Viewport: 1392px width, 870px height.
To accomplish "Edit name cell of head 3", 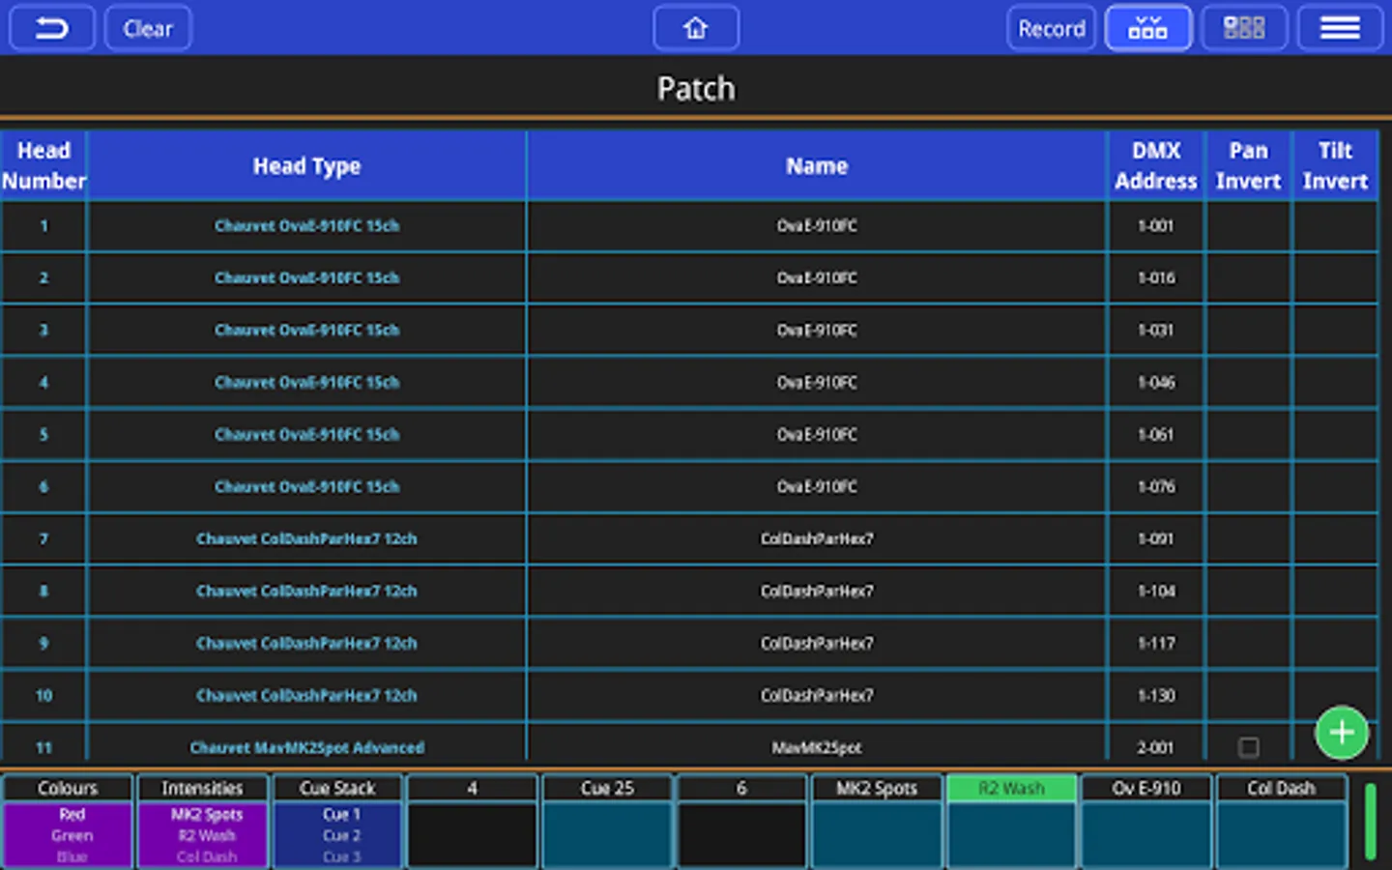I will point(817,331).
